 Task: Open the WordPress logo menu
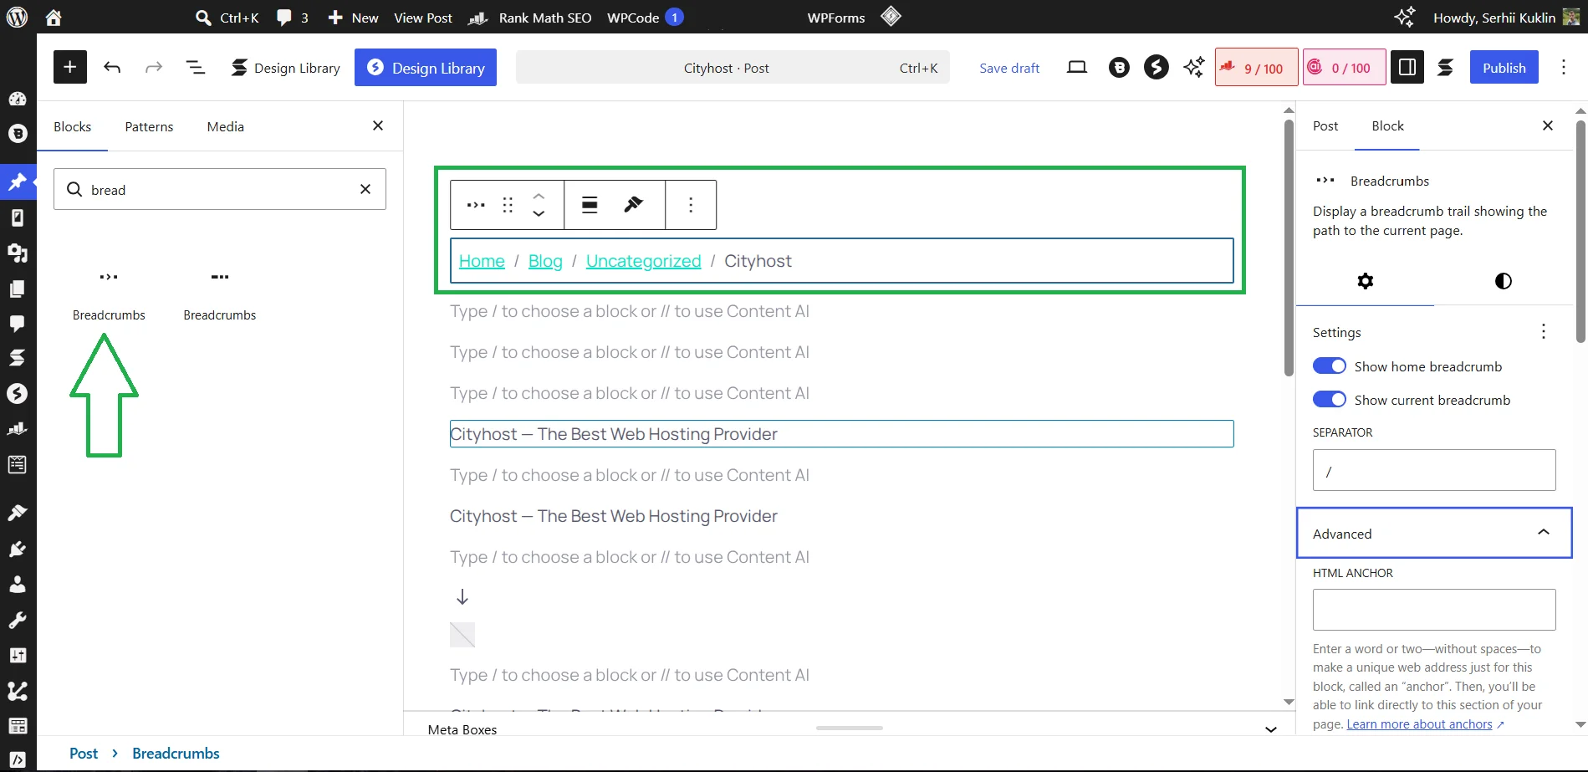(18, 17)
